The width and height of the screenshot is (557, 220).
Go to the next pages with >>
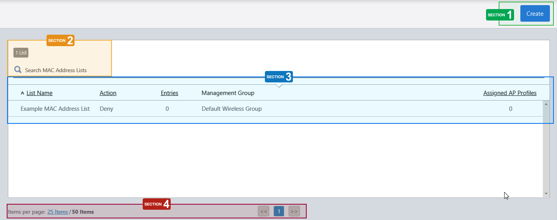pyautogui.click(x=294, y=211)
